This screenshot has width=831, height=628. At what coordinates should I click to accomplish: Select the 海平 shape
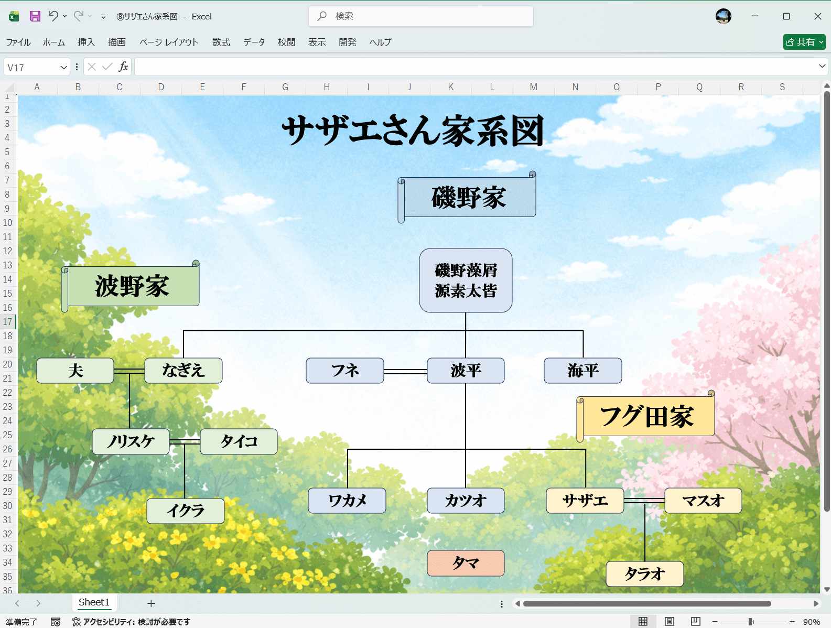(583, 371)
